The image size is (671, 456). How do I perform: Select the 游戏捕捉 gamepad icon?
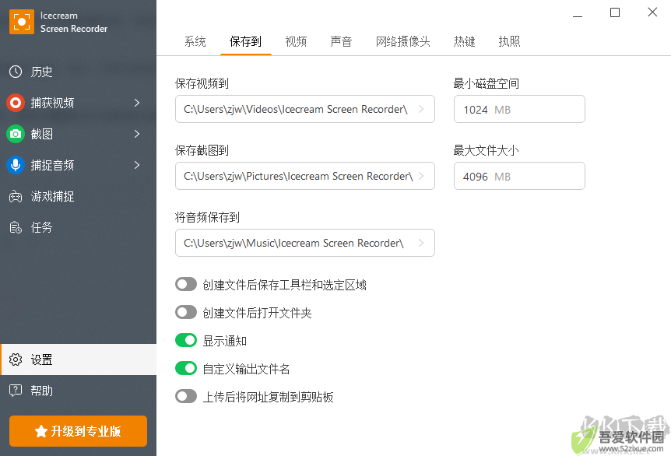16,196
